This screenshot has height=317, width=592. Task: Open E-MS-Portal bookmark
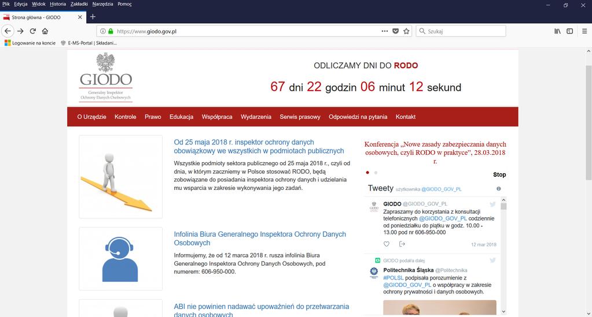point(89,43)
